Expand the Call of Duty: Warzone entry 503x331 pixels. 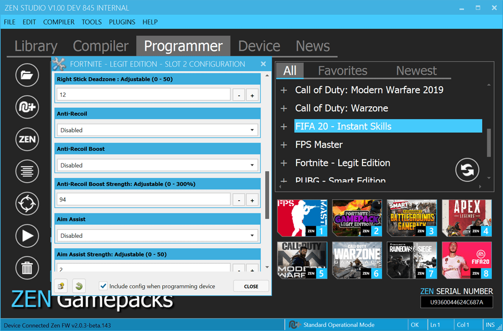point(283,109)
